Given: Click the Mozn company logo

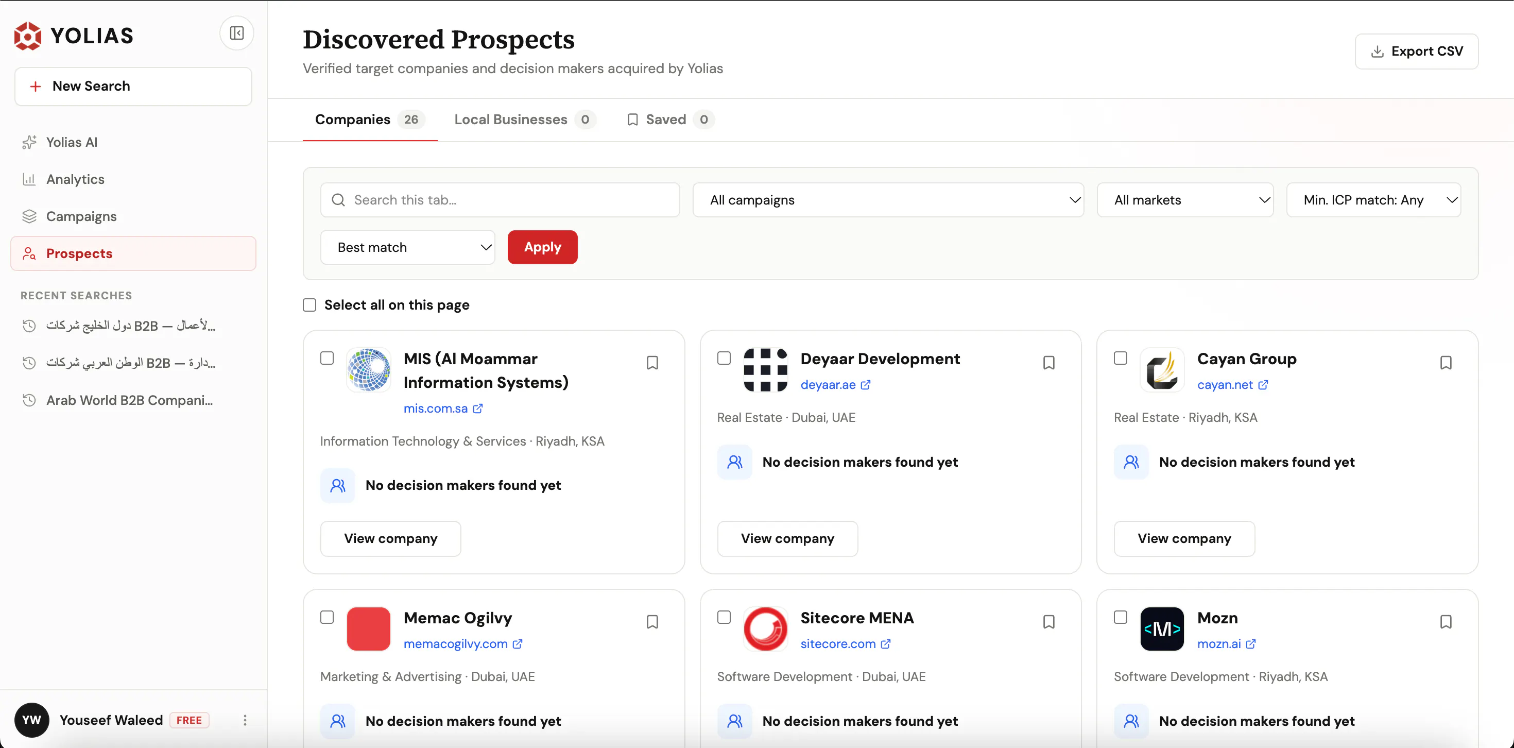Looking at the screenshot, I should click(1162, 628).
